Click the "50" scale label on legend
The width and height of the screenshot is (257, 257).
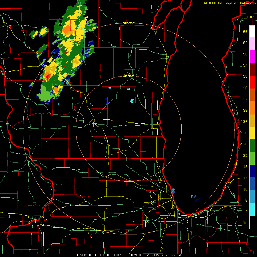tap(245, 76)
